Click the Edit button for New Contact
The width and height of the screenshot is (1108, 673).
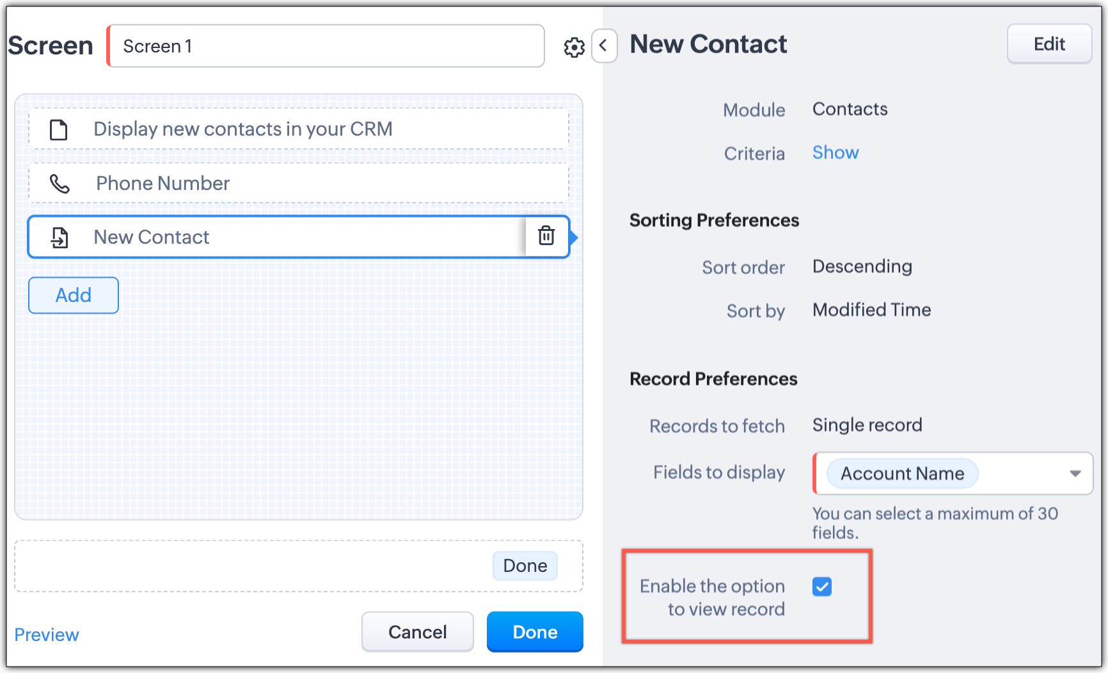click(1049, 44)
